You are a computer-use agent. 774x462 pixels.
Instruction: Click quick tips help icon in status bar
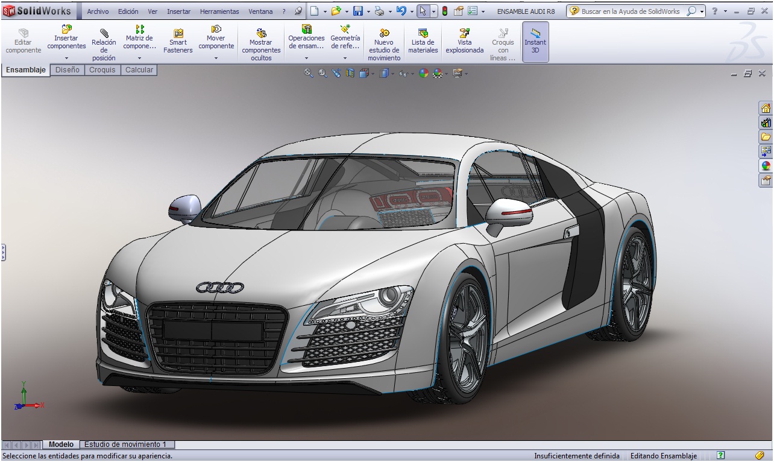(721, 455)
